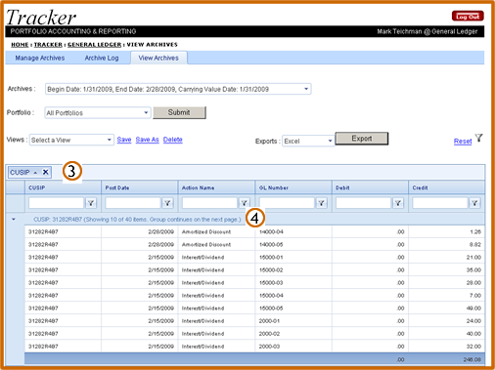Click the credit value 21.00
Screen dimensions: 495x370
pos(473,257)
